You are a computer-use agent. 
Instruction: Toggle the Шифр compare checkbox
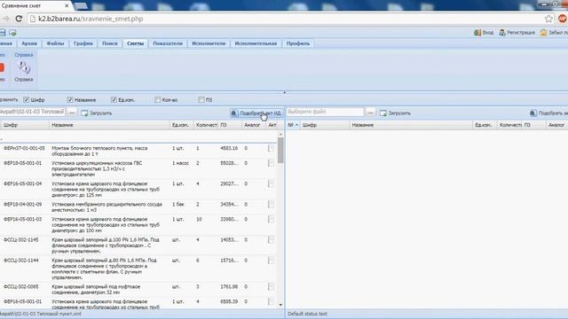click(x=26, y=99)
